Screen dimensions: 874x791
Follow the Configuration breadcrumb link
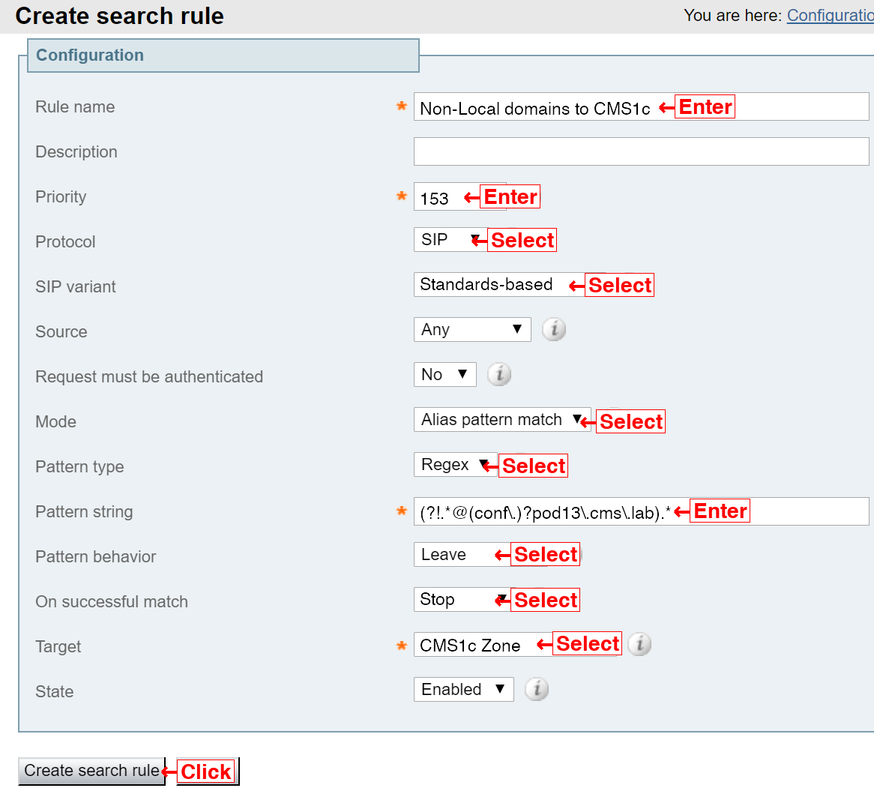(830, 16)
